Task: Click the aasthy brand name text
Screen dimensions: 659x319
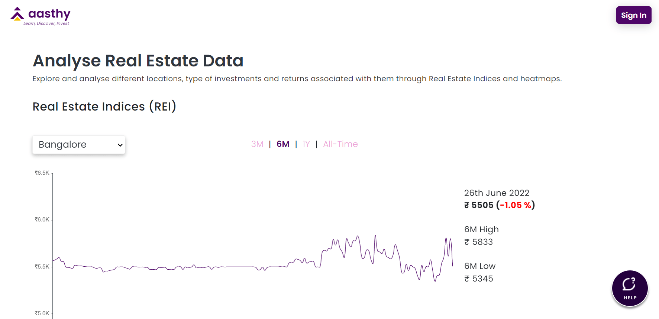Action: point(49,14)
